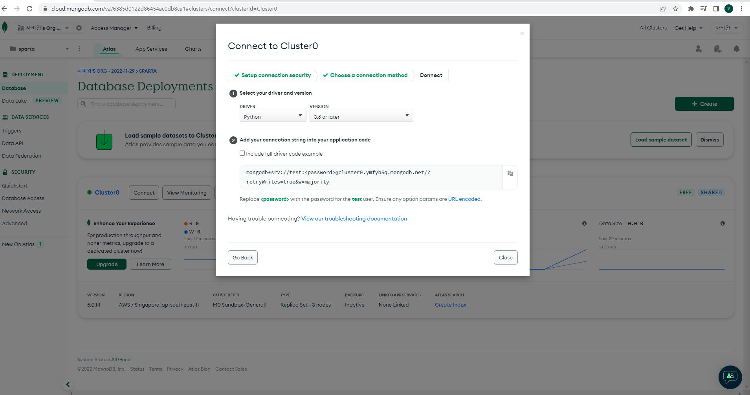Open New On Atlas in sidebar
The height and width of the screenshot is (395, 750).
[18, 244]
